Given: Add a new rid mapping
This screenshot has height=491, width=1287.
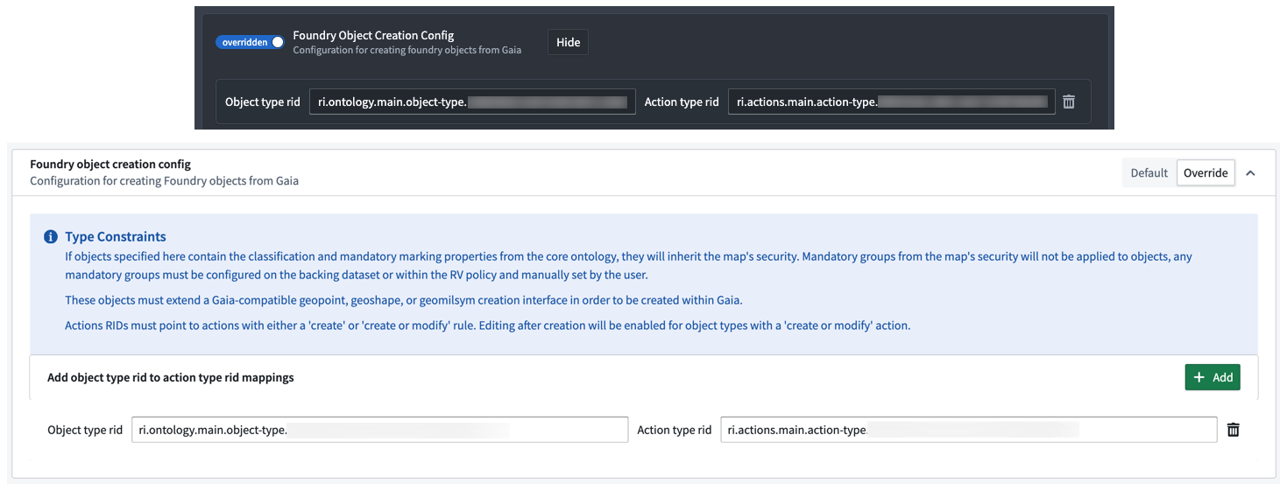Looking at the screenshot, I should [x=1213, y=377].
